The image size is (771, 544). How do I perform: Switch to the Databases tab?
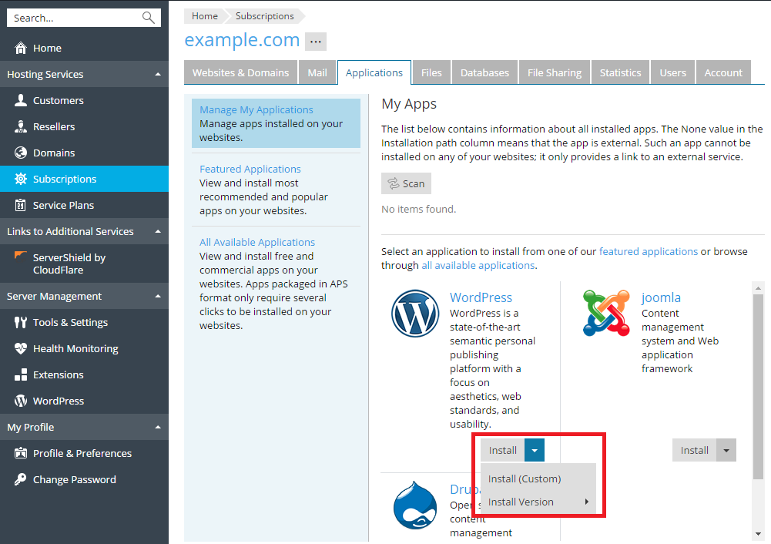click(x=484, y=72)
